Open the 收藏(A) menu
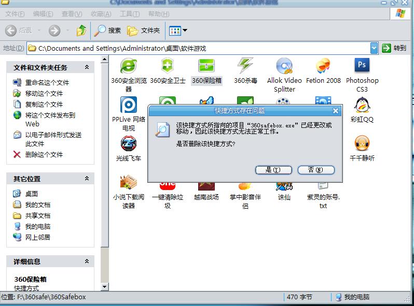 101,13
